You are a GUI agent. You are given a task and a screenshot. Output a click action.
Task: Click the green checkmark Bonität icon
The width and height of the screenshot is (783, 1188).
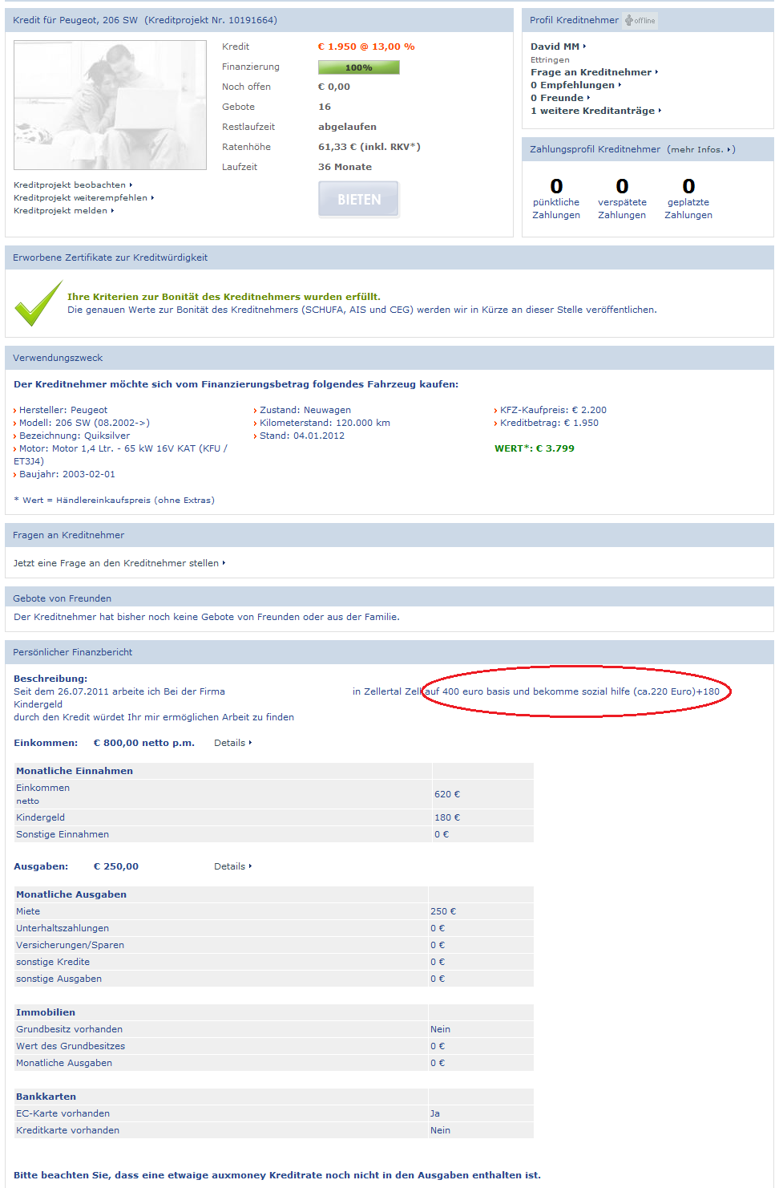point(38,303)
